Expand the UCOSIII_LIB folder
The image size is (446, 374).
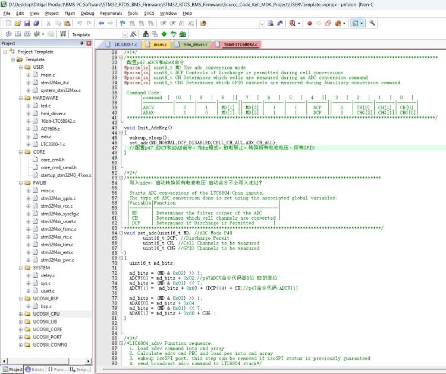point(21,322)
